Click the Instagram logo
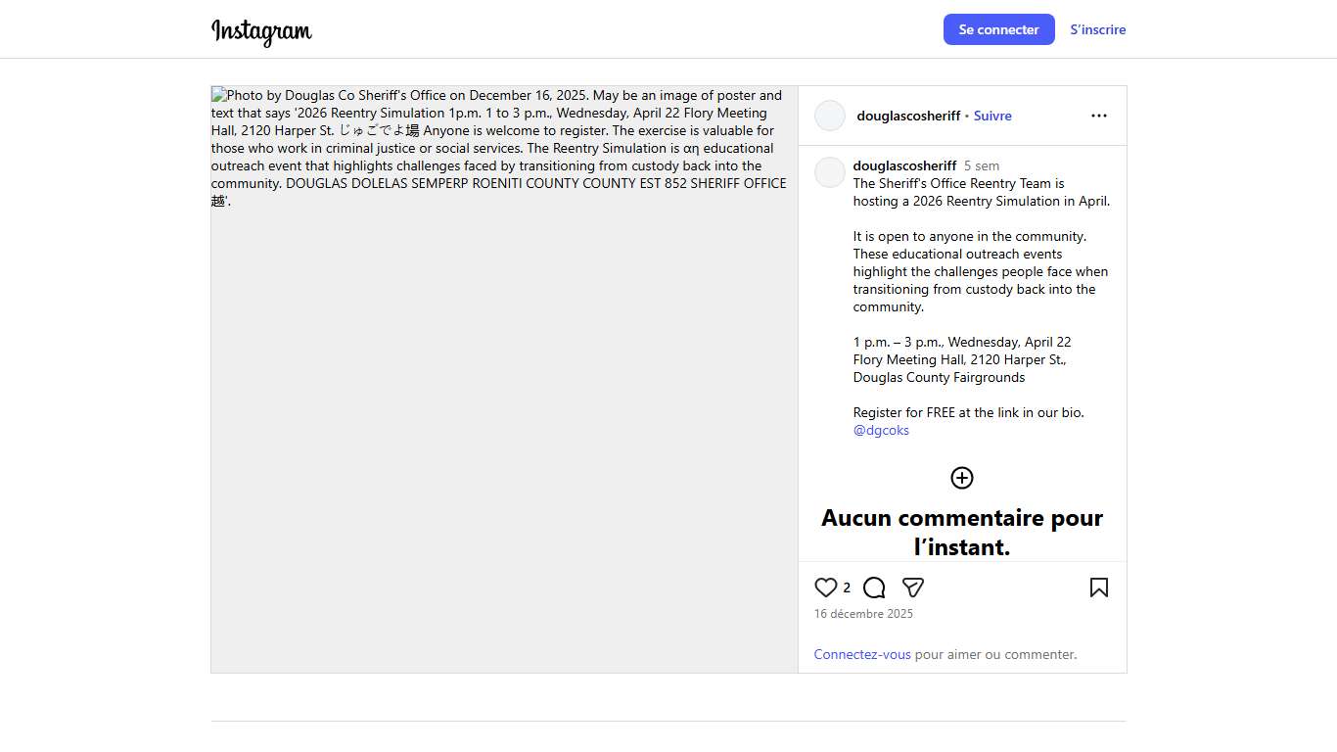Screen dimensions: 1337x752 pyautogui.click(x=261, y=31)
